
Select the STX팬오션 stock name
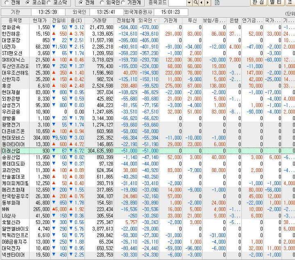tap(12, 53)
